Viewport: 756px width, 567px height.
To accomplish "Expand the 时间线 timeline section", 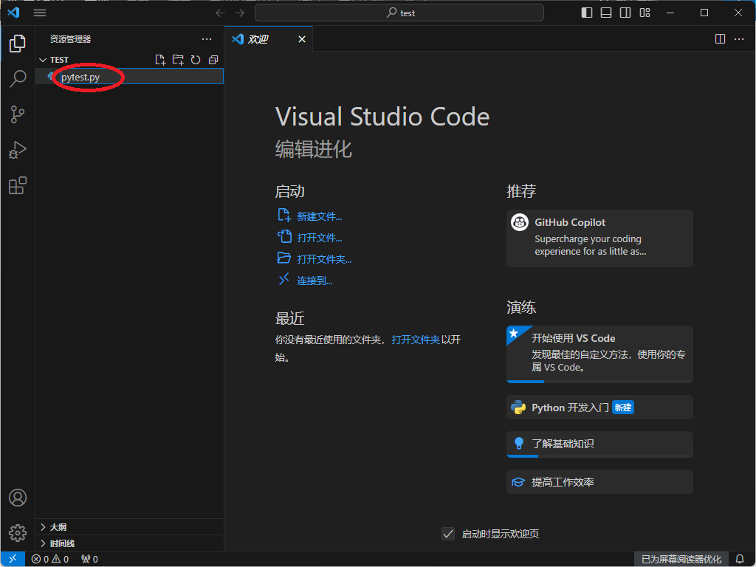I will (x=129, y=543).
